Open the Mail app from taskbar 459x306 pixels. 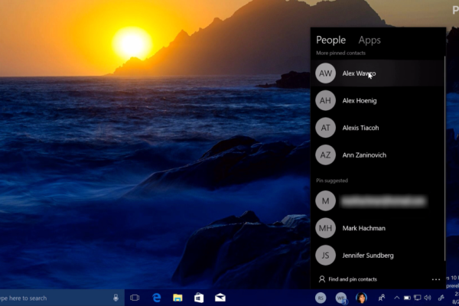(x=220, y=298)
